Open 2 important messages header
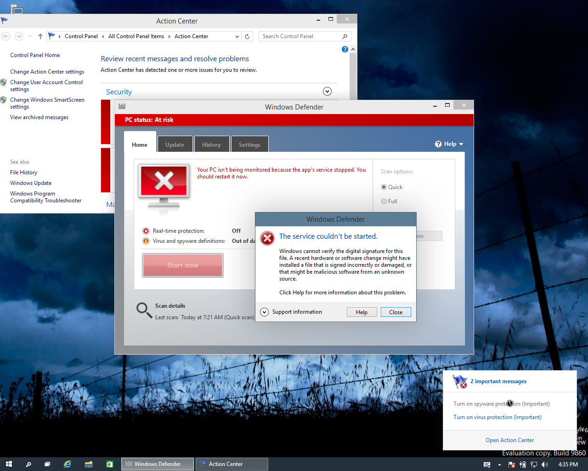The width and height of the screenshot is (588, 471). coord(498,381)
